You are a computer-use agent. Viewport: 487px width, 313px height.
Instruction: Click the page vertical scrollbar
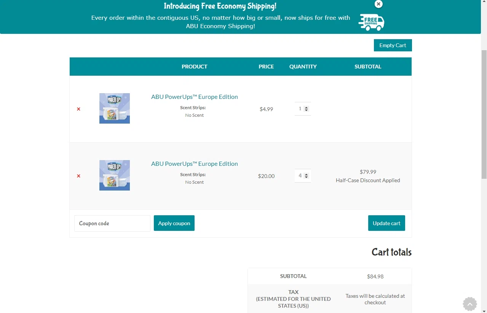[x=484, y=114]
